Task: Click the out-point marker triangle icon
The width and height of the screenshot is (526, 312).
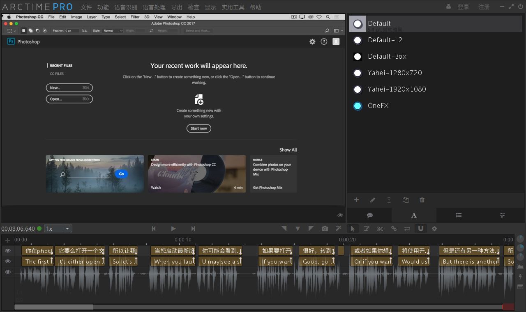Action: click(x=311, y=229)
